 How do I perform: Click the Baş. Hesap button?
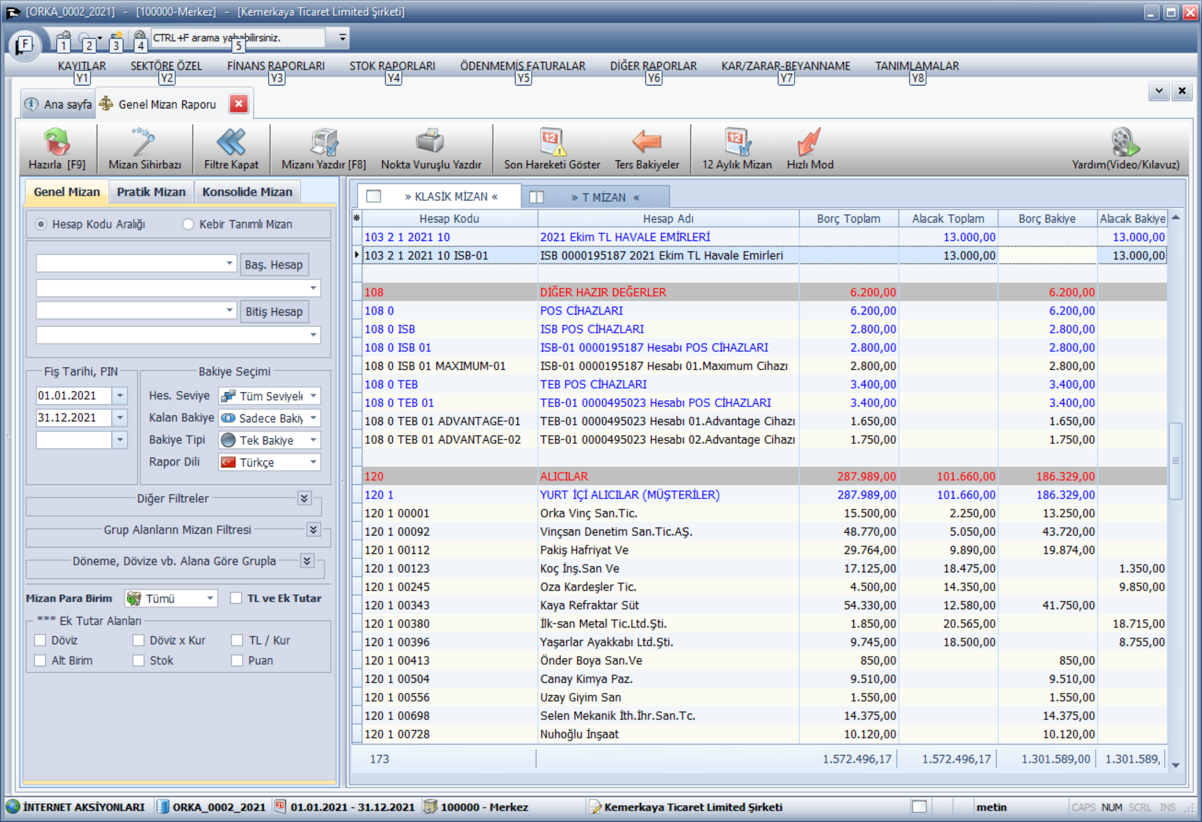[274, 265]
